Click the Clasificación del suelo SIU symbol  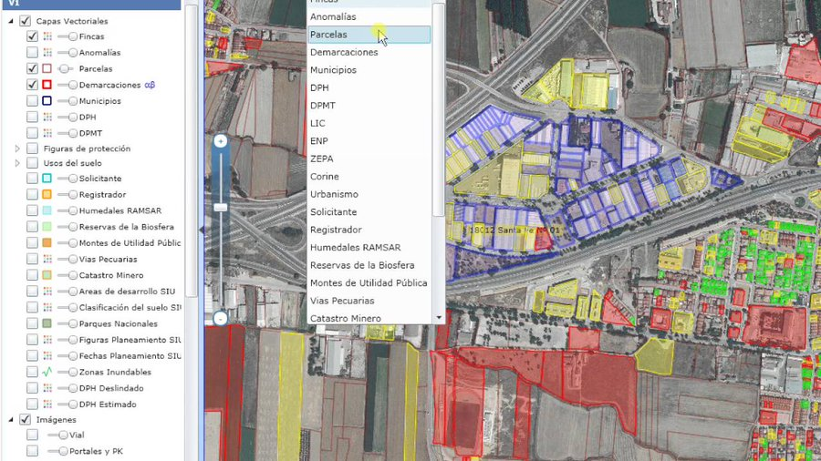coord(47,308)
